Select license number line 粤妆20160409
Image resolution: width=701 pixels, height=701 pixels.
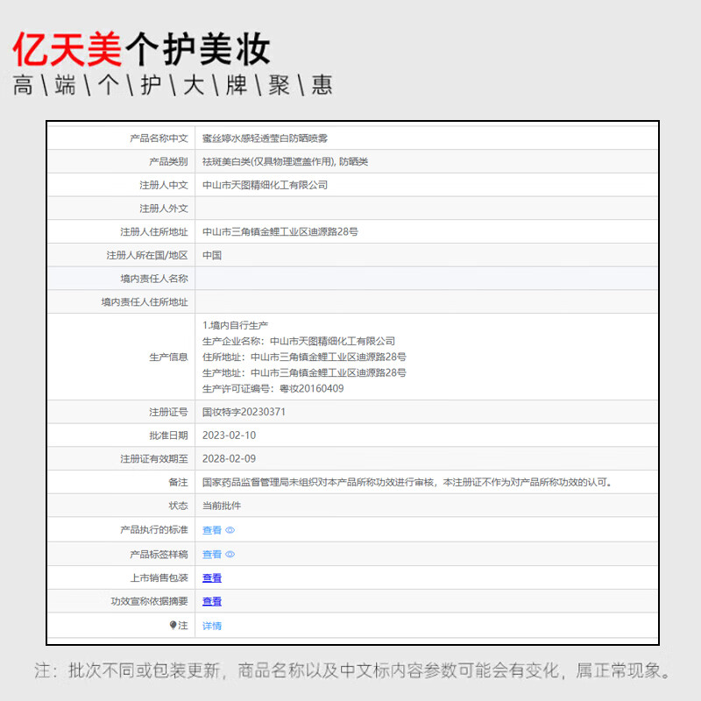click(273, 388)
